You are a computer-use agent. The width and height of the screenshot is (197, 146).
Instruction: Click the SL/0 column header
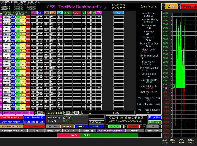tap(77, 13)
